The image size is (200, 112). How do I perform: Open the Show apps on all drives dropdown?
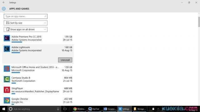click(26, 30)
